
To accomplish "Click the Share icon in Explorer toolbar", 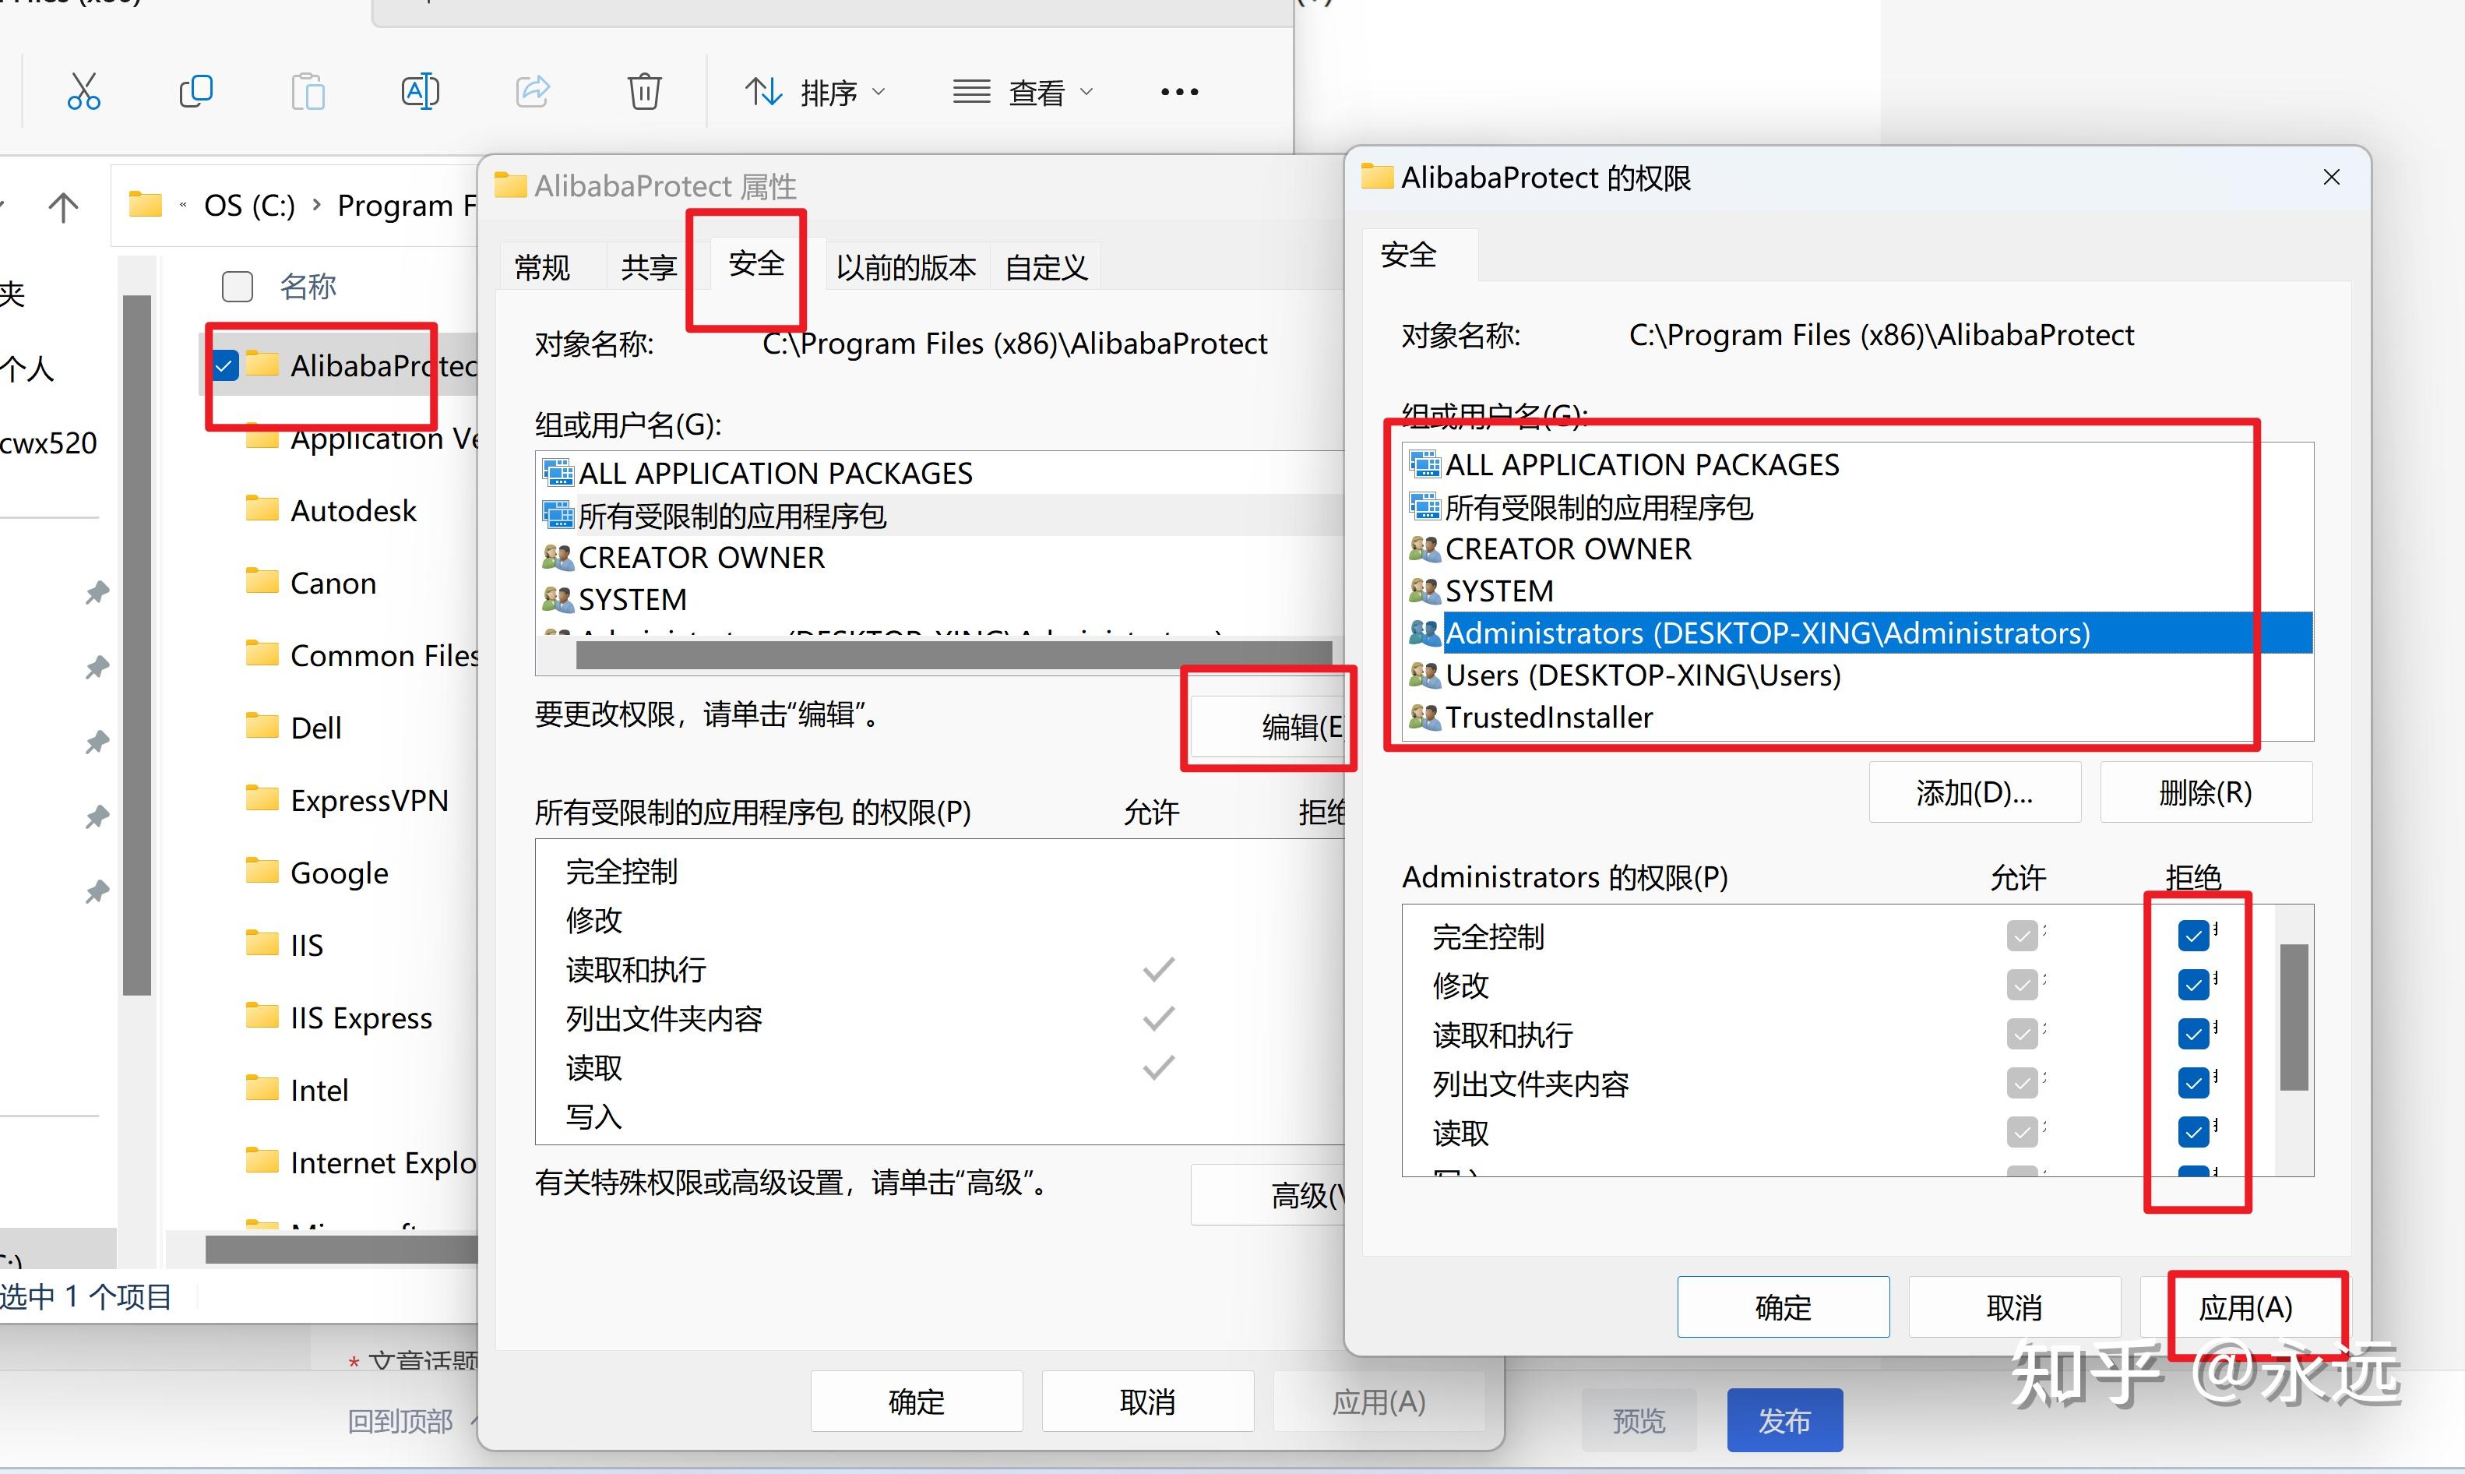I will click(x=533, y=91).
